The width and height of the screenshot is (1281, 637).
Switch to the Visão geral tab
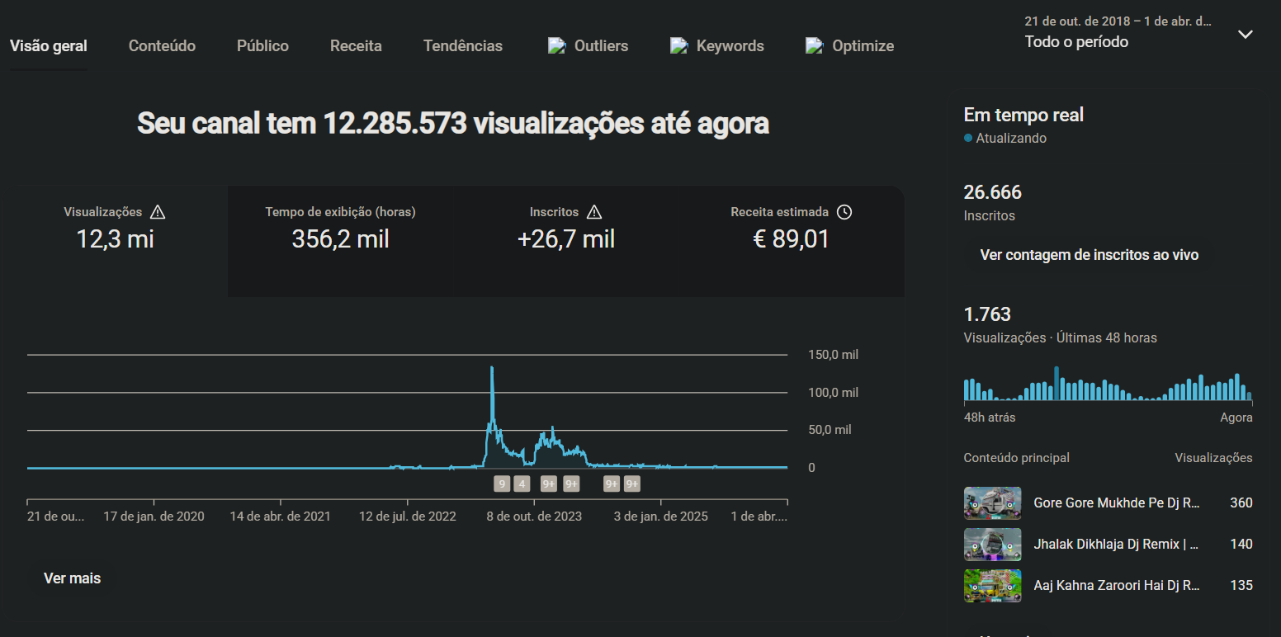49,46
